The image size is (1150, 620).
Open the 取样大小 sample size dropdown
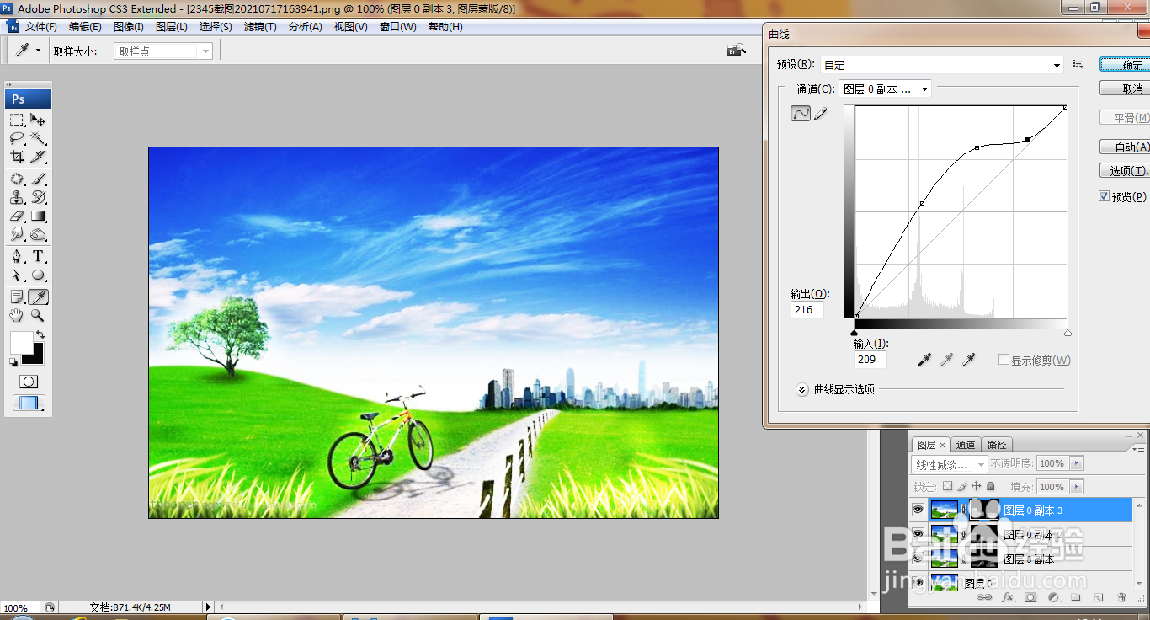pos(163,51)
